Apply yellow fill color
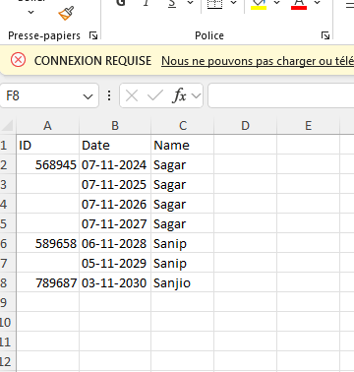This screenshot has height=372, width=354. click(259, 4)
